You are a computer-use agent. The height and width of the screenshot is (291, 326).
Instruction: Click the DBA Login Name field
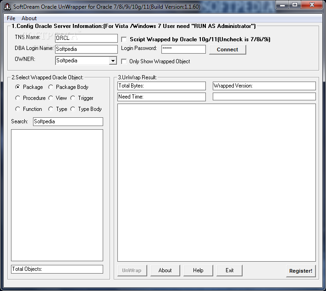click(x=86, y=49)
